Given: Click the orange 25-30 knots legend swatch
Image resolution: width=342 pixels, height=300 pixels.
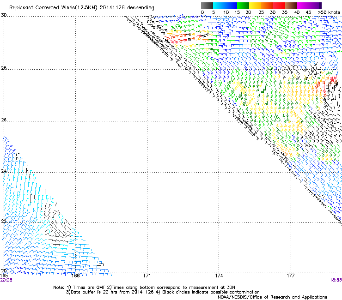Looking at the screenshot, I should [267, 6].
